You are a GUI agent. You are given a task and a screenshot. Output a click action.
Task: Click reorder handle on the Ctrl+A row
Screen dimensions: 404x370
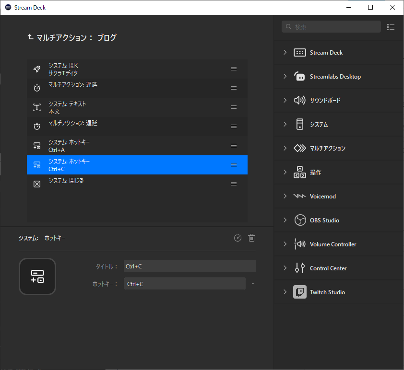(x=234, y=145)
